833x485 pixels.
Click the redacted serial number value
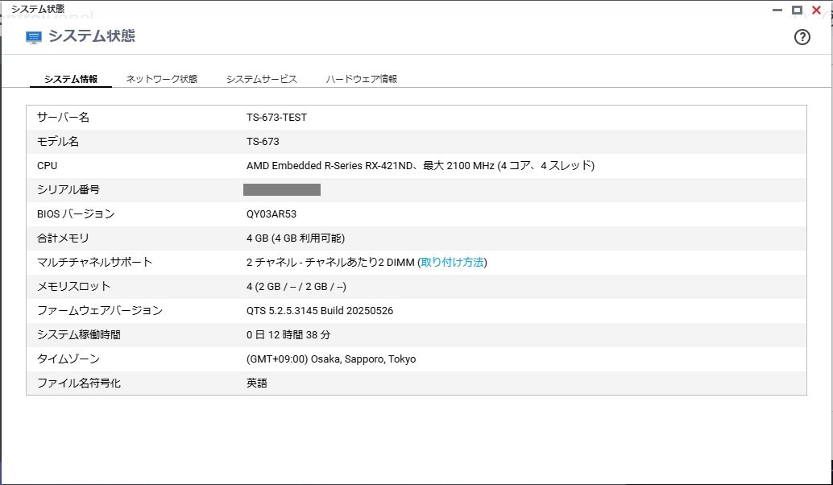tap(282, 189)
